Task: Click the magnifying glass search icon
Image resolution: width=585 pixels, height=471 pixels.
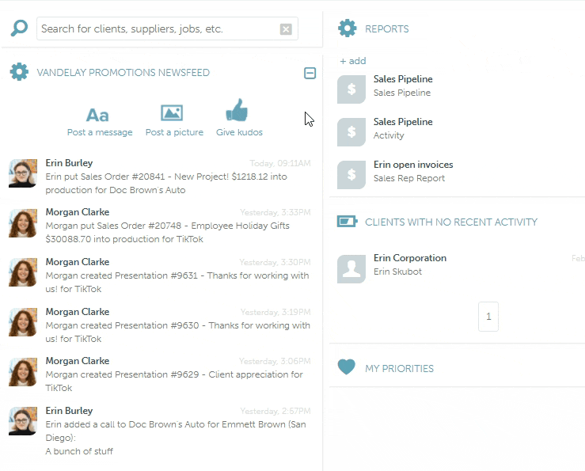Action: point(19,29)
